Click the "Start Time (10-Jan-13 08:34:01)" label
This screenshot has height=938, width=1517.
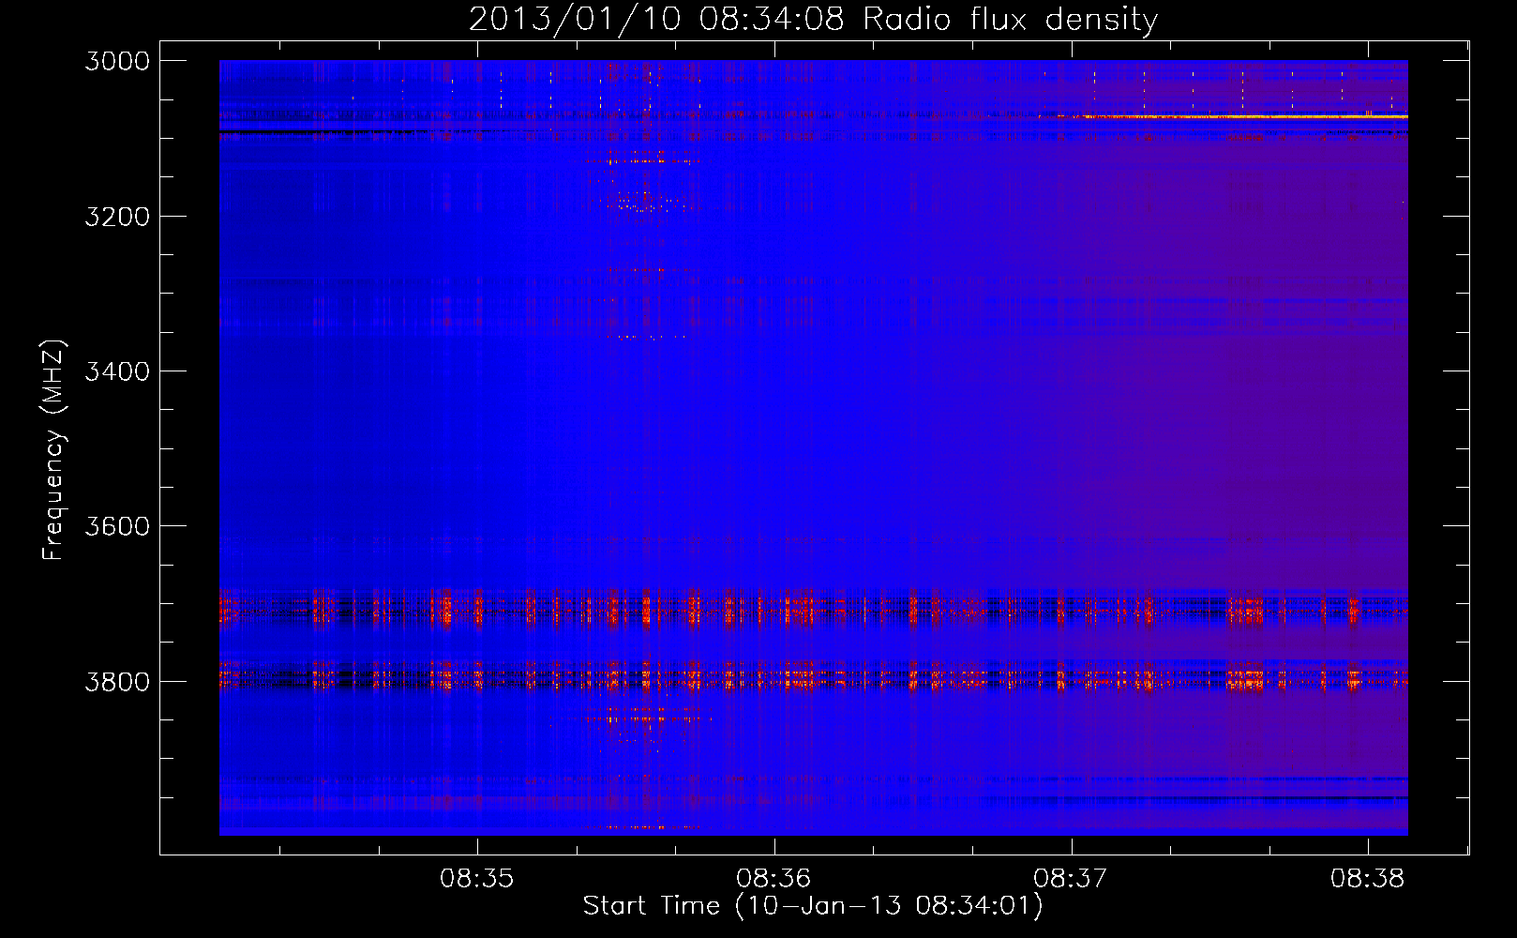pyautogui.click(x=813, y=905)
